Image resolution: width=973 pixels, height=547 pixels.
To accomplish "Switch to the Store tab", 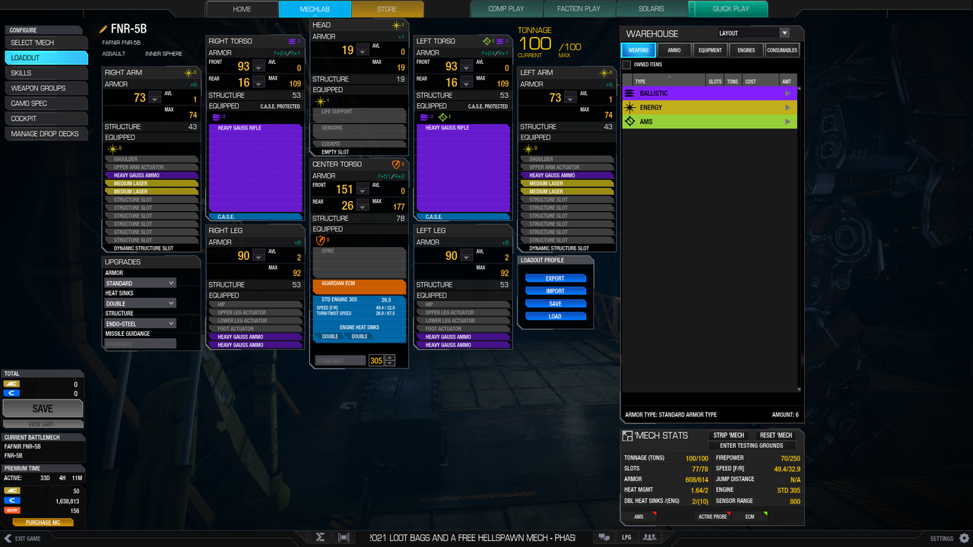I will (387, 9).
